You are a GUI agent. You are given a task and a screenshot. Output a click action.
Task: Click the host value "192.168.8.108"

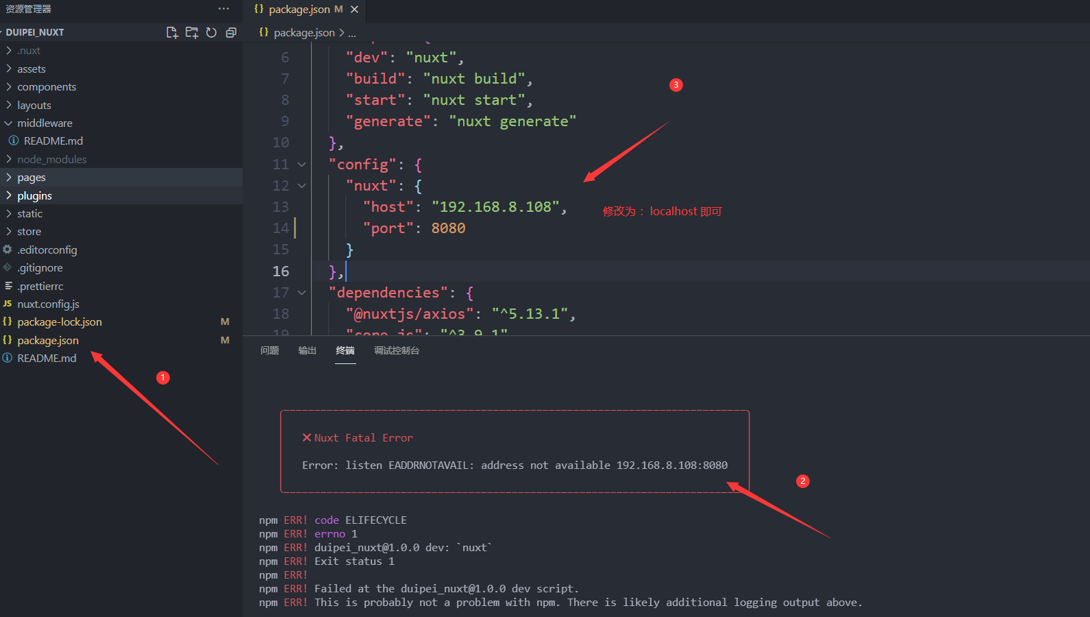coord(495,207)
